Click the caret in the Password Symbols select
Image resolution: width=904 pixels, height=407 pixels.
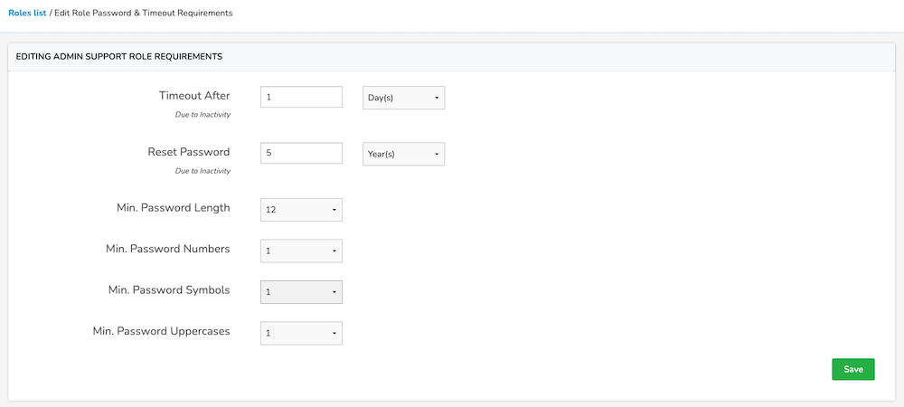pyautogui.click(x=334, y=292)
